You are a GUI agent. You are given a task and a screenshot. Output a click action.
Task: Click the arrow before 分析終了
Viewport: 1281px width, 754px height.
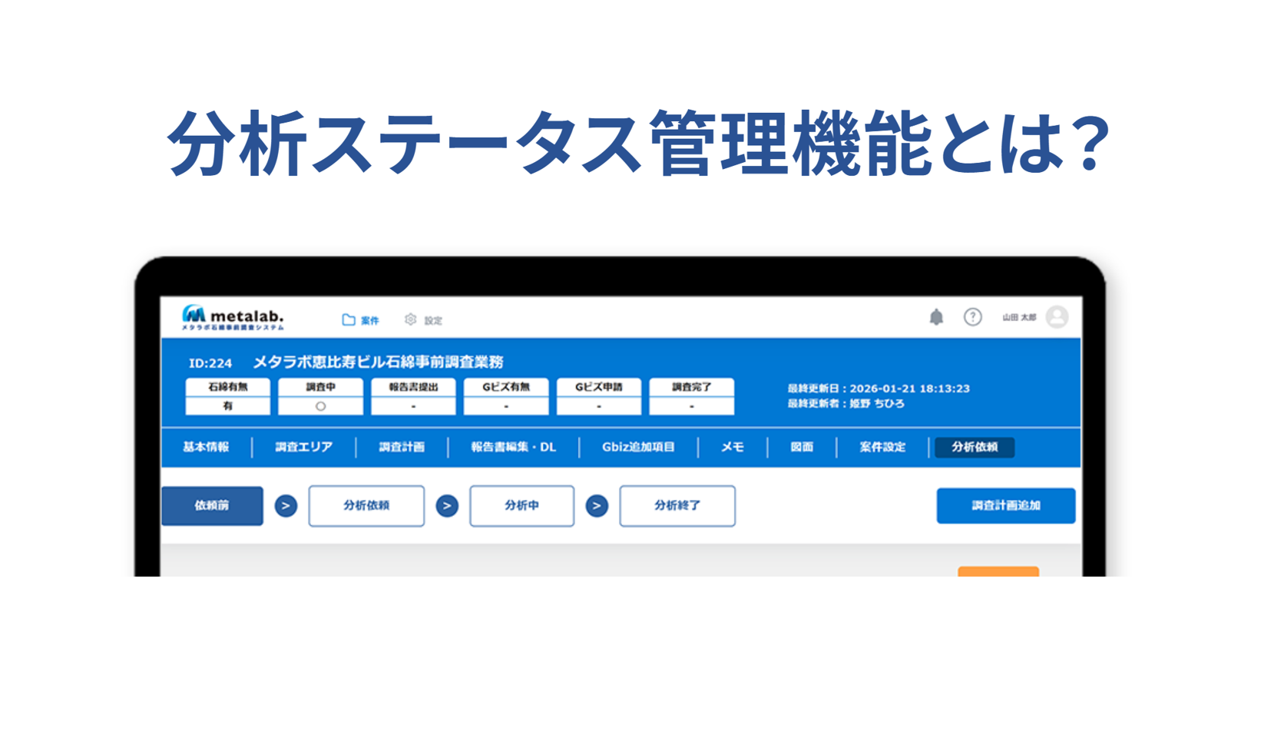pos(597,506)
